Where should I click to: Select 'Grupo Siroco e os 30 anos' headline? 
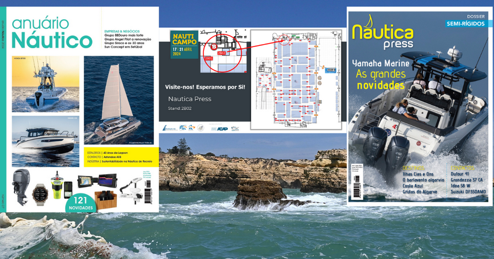tap(124, 43)
